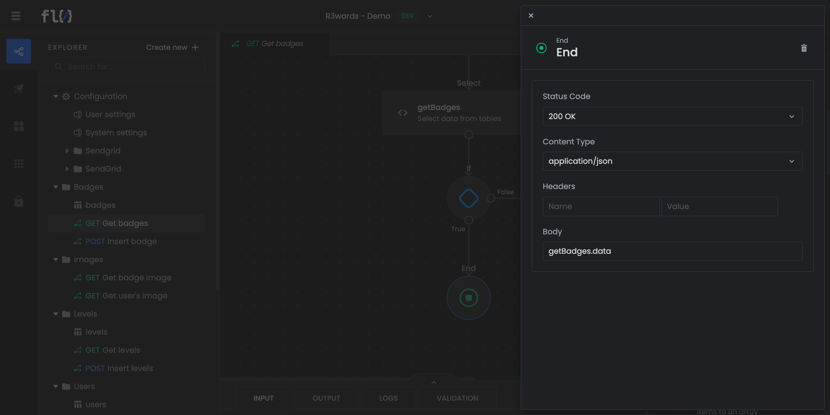Select the If diamond node on canvas
Viewport: 830px width, 415px height.
(x=469, y=198)
